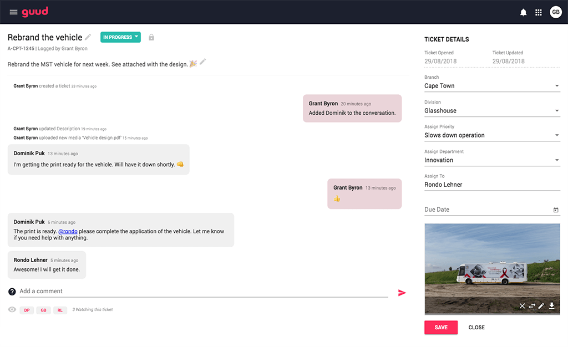This screenshot has height=347, width=568.
Task: Follow the @rondo mention link
Action: 68,231
